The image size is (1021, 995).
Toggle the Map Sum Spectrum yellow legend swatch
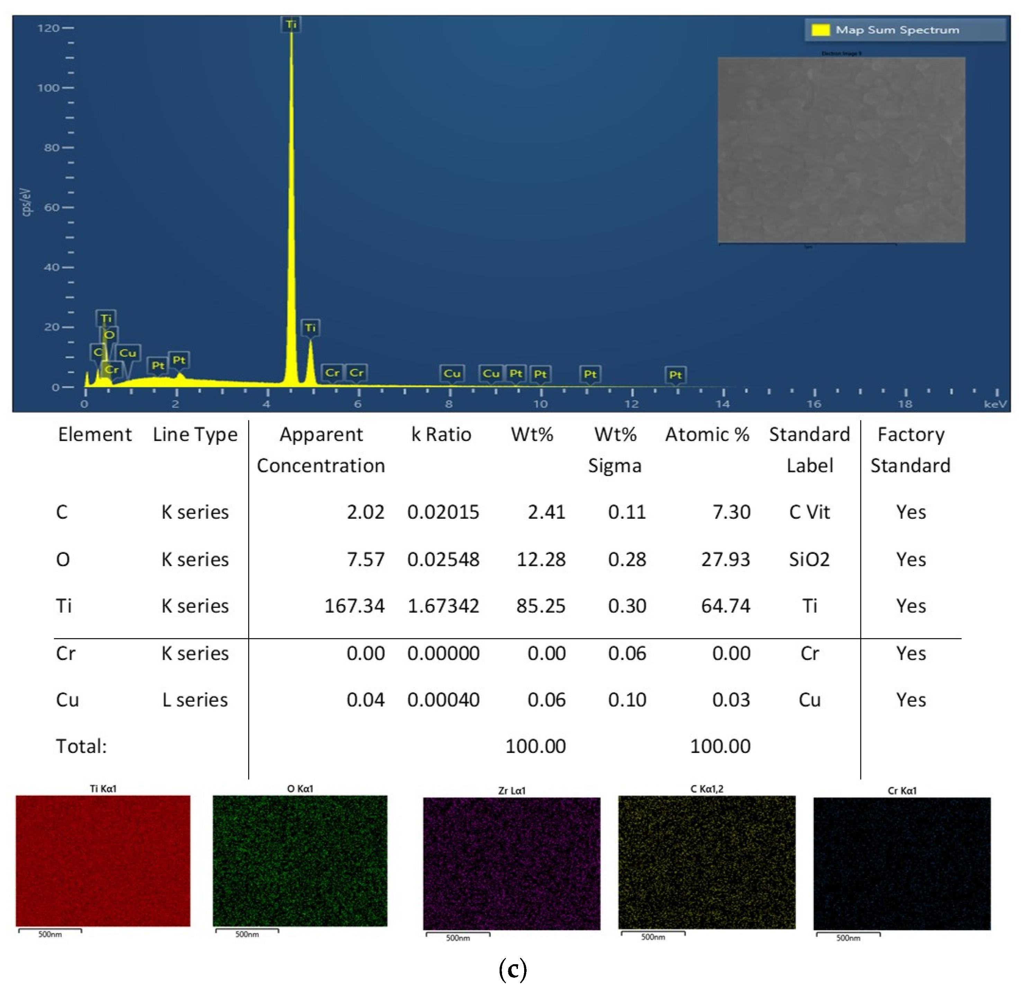(821, 30)
